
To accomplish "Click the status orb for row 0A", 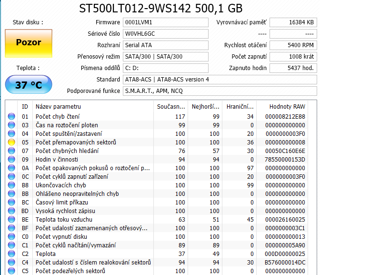I will coord(11,168).
